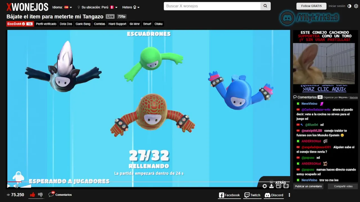Open the Twitch link

pos(252,195)
